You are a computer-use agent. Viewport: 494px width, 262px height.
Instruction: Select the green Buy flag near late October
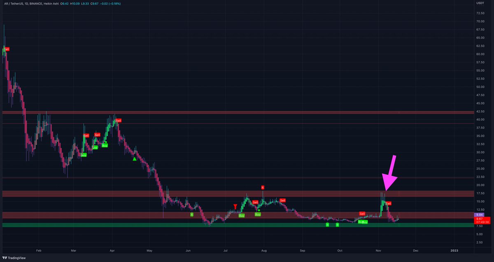[363, 222]
